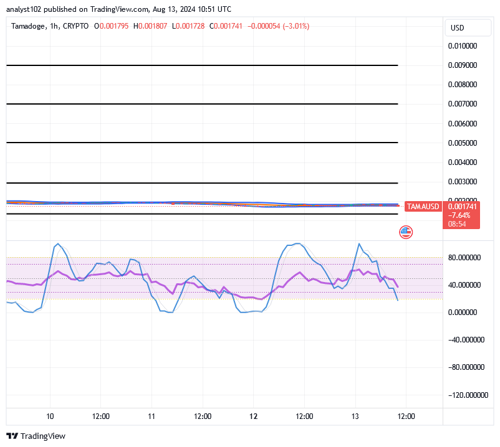The image size is (500, 447).
Task: Click the 0.009000 price axis label
Action: [x=463, y=65]
